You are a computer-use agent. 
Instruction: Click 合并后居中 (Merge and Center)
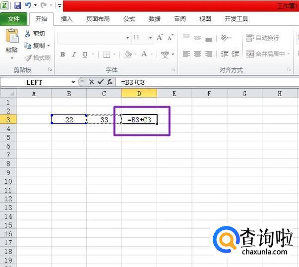click(265, 54)
